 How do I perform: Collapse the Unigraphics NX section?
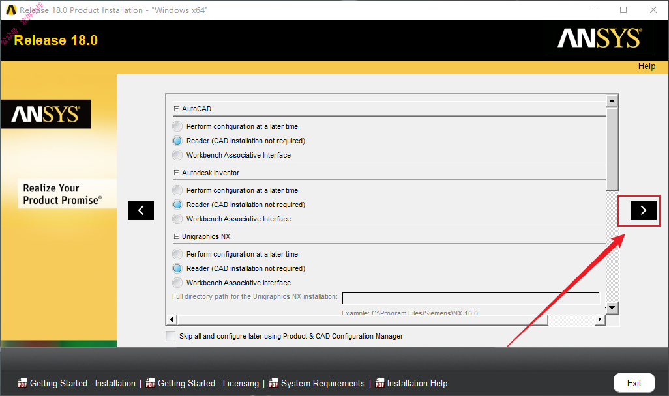pos(177,236)
